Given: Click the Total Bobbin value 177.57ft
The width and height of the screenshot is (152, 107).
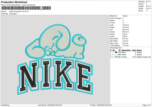Looking at the screenshot, I should 126,45.
